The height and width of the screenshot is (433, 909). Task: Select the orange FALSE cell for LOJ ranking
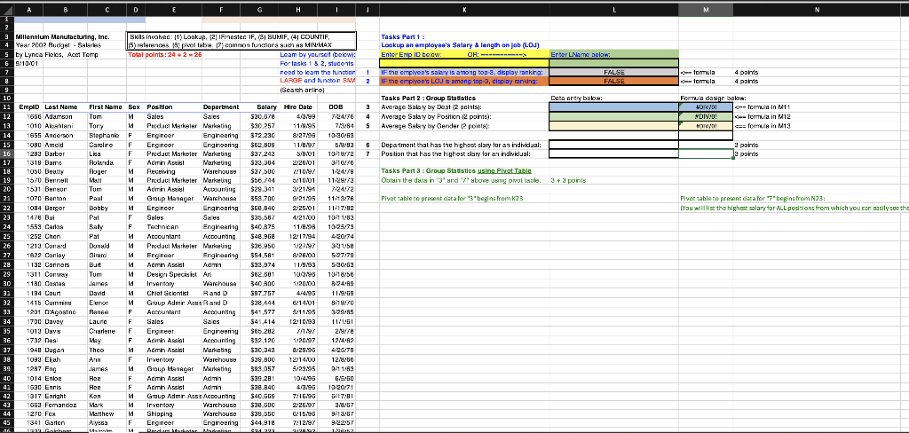click(x=614, y=82)
